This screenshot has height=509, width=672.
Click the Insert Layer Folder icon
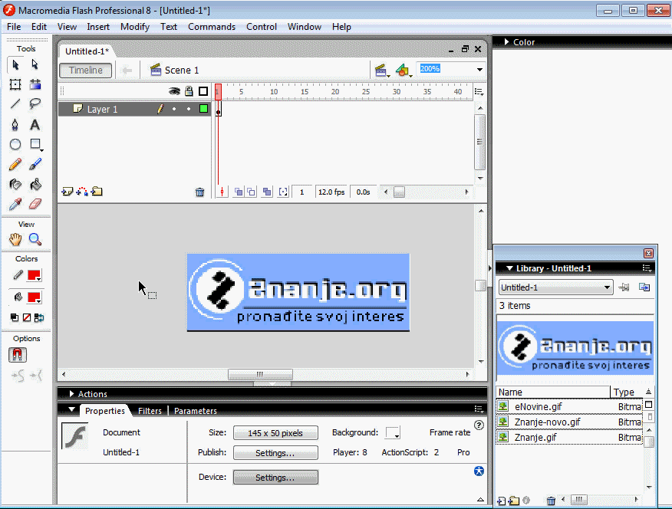(97, 192)
